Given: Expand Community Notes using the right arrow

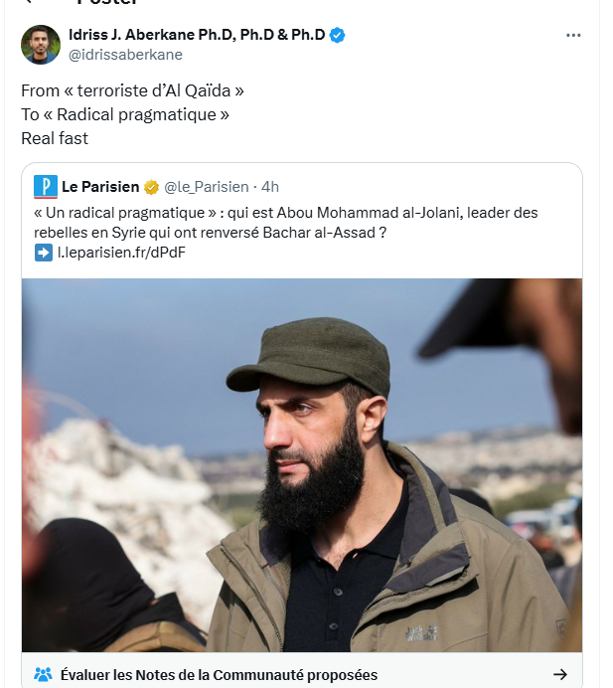Looking at the screenshot, I should click(x=560, y=675).
